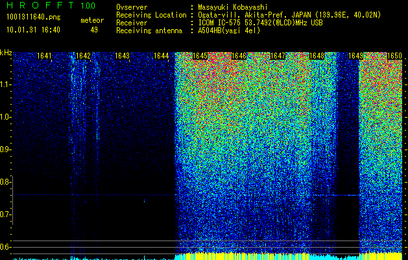
Task: Click the 1643 time marker
Action: point(122,56)
